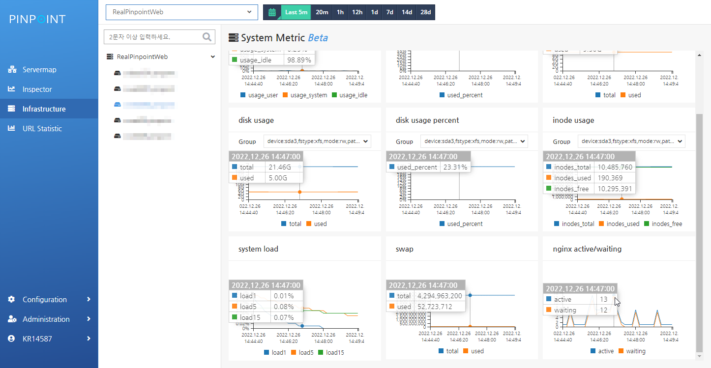Open the calendar date picker icon
This screenshot has height=368, width=711.
tap(272, 12)
